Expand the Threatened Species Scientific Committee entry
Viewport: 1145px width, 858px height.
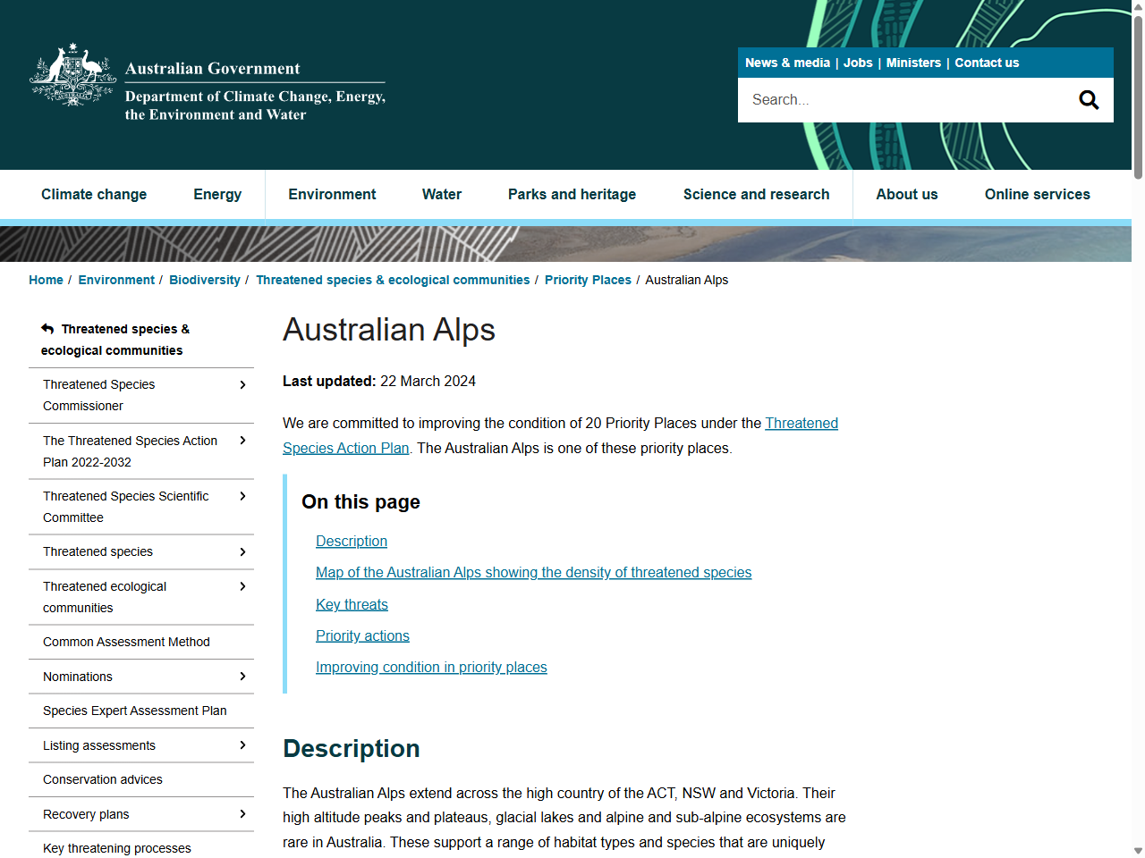(x=242, y=497)
